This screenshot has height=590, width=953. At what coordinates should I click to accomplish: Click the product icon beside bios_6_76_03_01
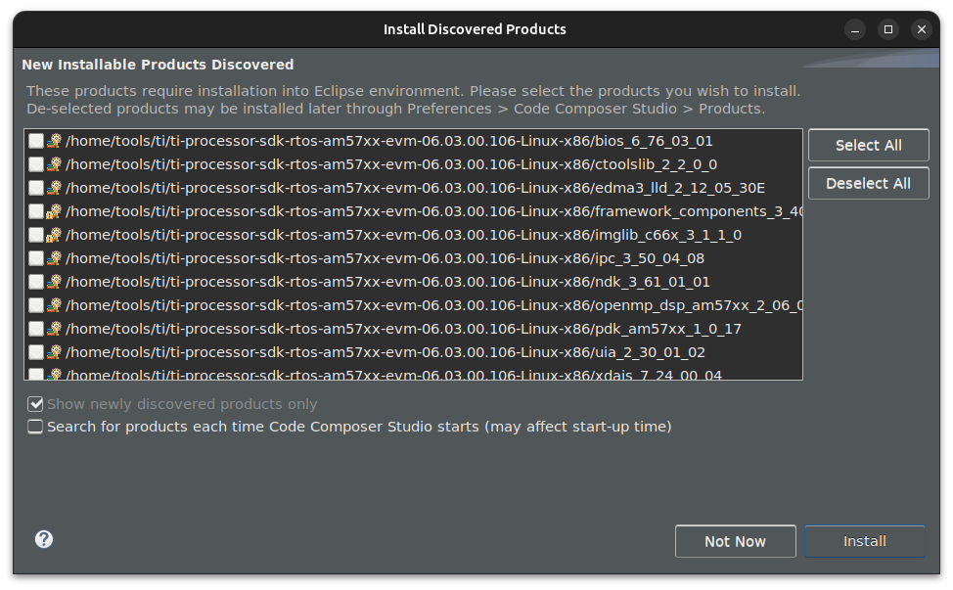point(55,141)
